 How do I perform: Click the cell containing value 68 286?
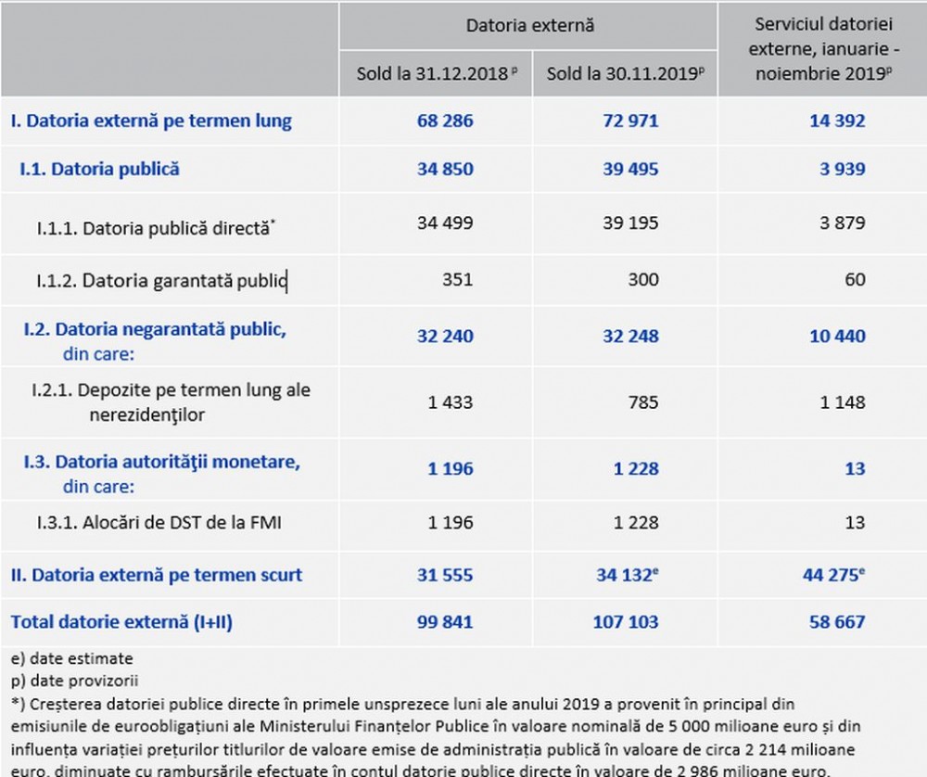click(x=445, y=121)
